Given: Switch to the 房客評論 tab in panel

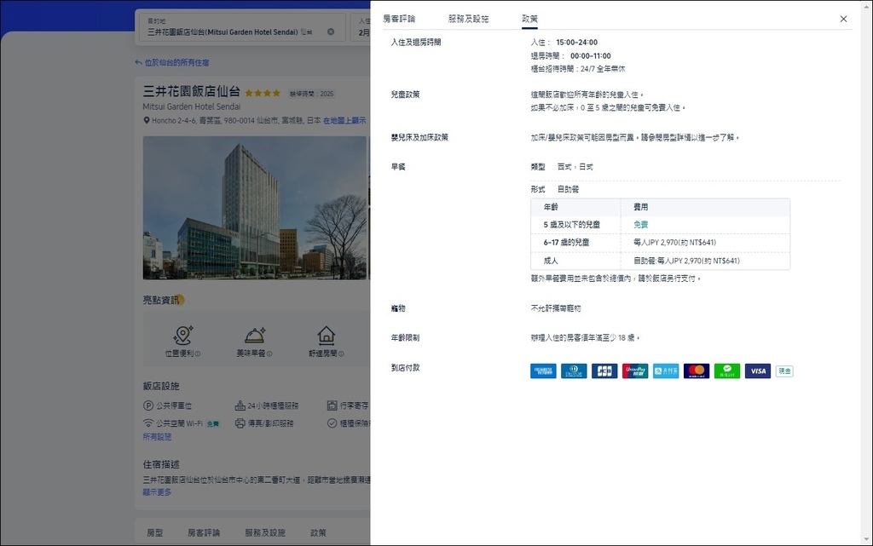Looking at the screenshot, I should coord(399,19).
